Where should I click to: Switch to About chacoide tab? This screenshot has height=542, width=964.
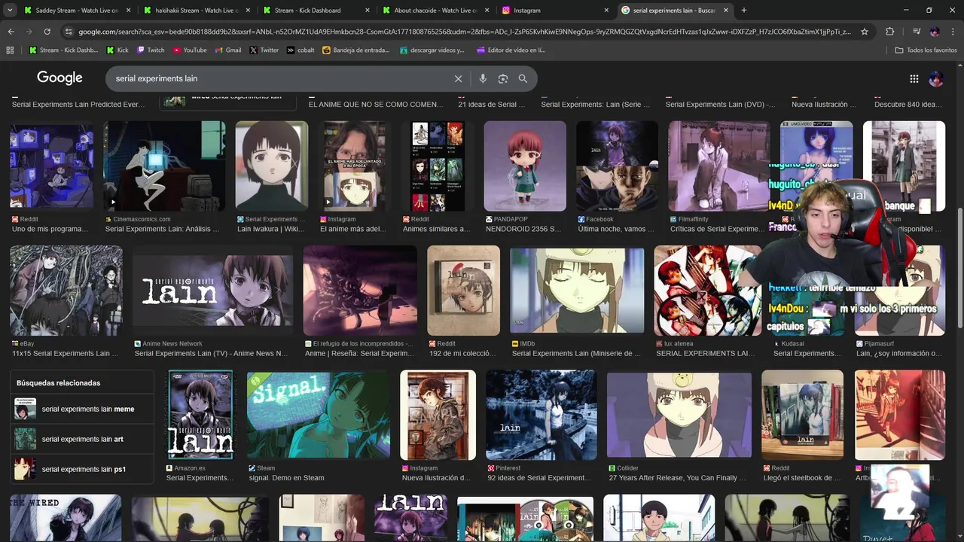pos(435,11)
